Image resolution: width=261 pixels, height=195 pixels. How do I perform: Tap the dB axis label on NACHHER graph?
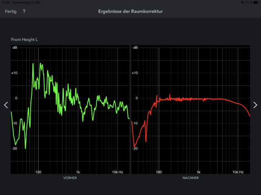(x=135, y=48)
